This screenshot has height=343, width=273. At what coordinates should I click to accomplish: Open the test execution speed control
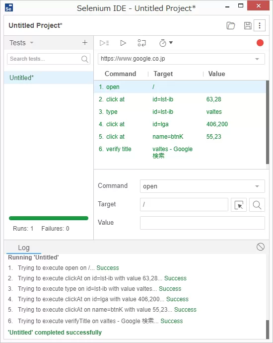(163, 43)
